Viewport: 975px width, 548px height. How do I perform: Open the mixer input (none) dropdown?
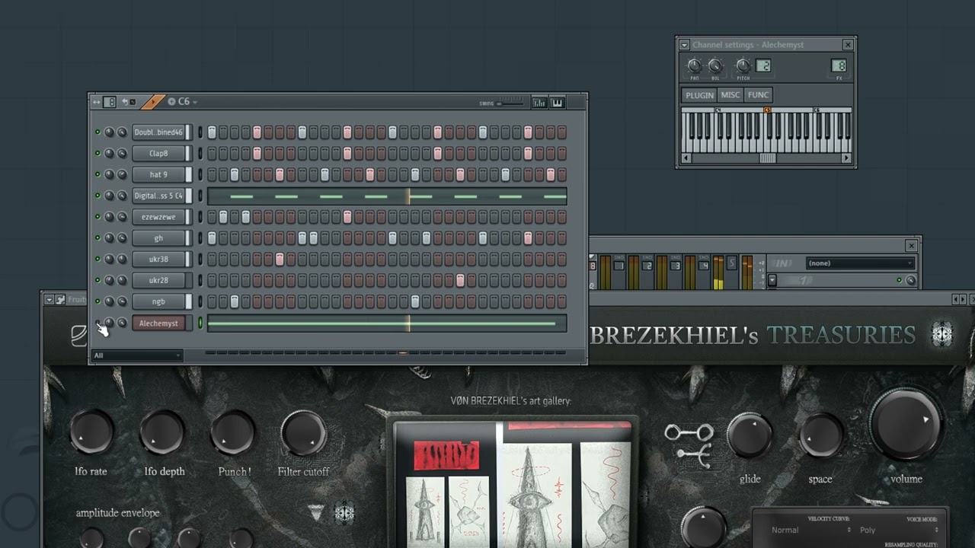pyautogui.click(x=860, y=263)
